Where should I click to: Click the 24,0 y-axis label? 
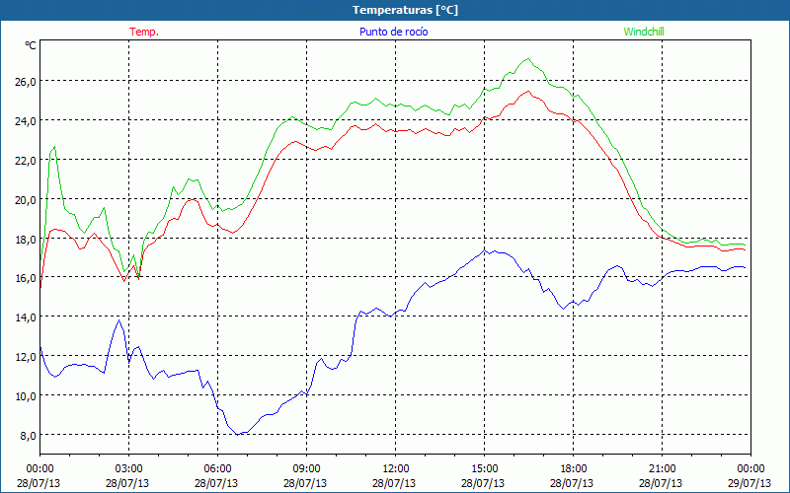tap(26, 120)
